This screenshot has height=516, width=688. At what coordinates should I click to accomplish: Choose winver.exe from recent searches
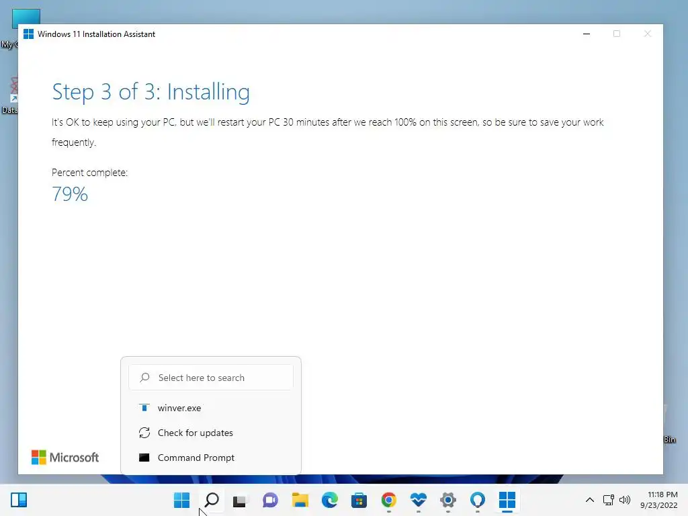click(x=210, y=408)
